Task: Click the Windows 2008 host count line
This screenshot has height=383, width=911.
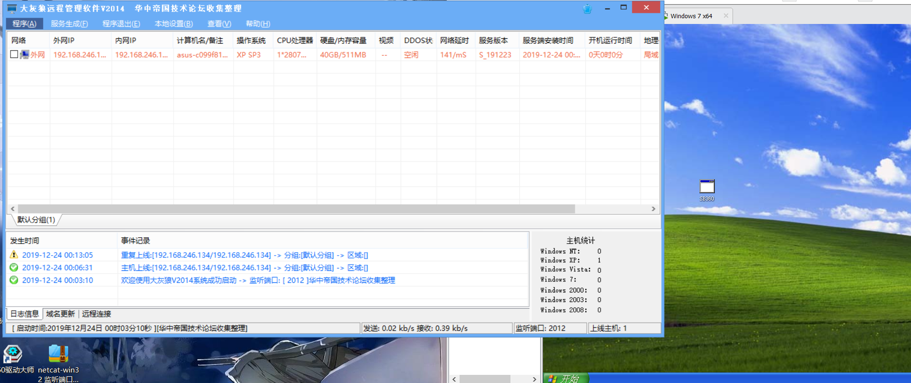Action: [x=571, y=310]
